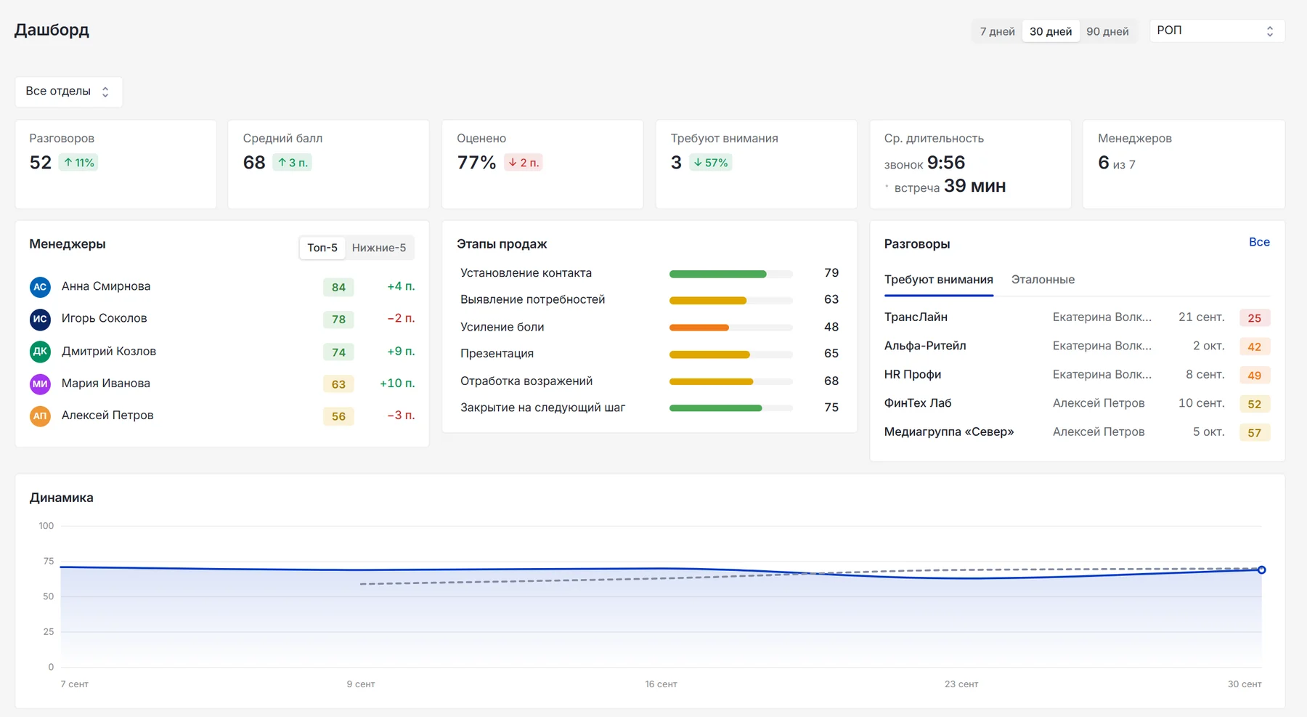The width and height of the screenshot is (1307, 717).
Task: Click Алексей Петров's score 56
Action: pos(338,416)
